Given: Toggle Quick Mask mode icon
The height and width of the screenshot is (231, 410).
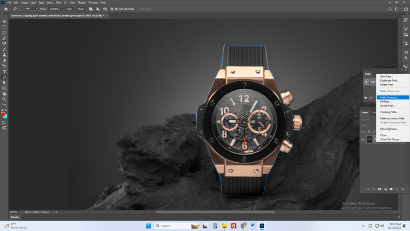Looking at the screenshot, I should tap(4, 122).
